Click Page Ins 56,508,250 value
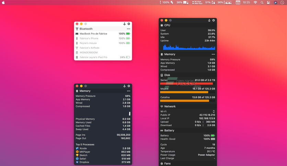 coord(124,135)
